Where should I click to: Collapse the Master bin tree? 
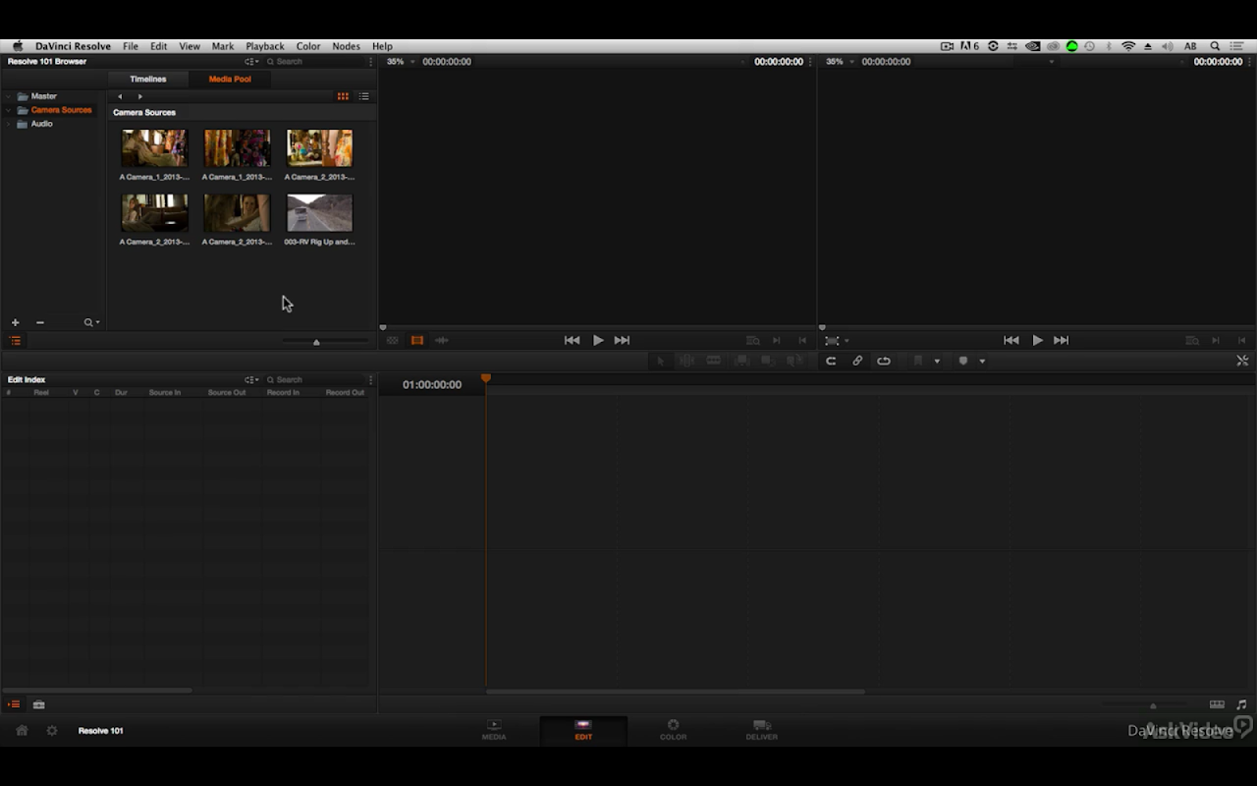(x=9, y=96)
